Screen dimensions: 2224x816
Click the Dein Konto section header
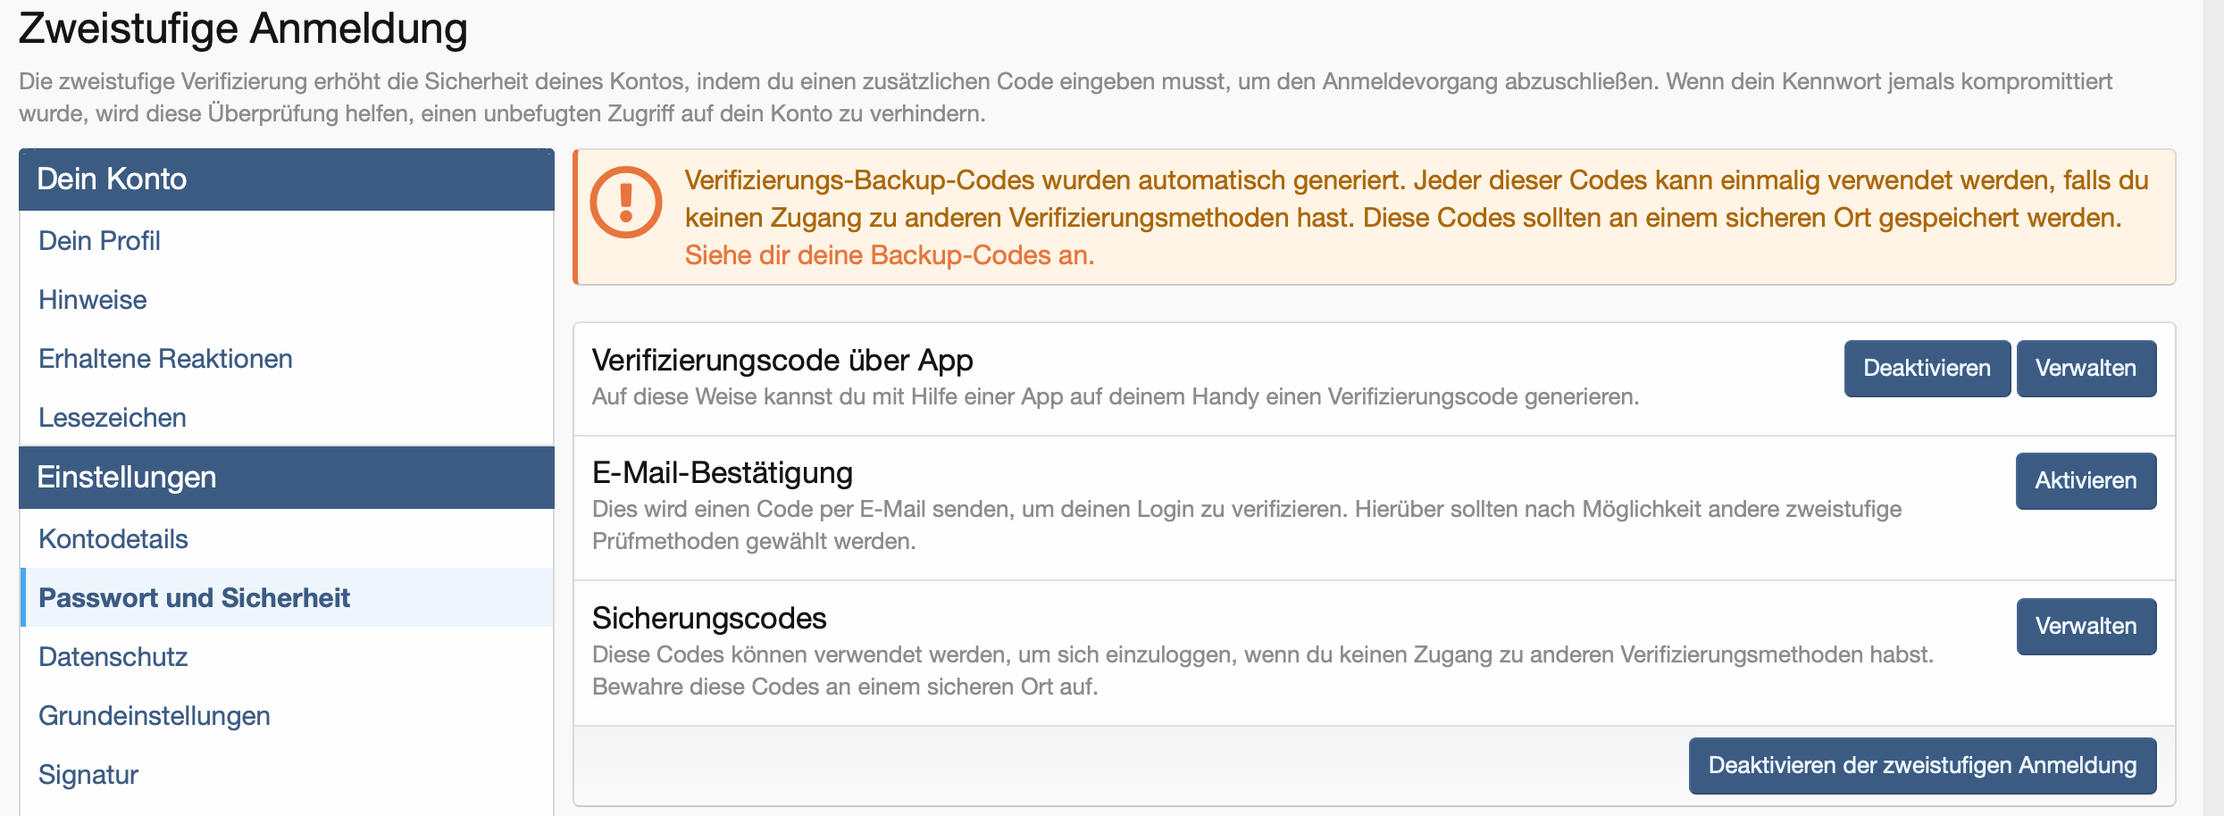(112, 179)
